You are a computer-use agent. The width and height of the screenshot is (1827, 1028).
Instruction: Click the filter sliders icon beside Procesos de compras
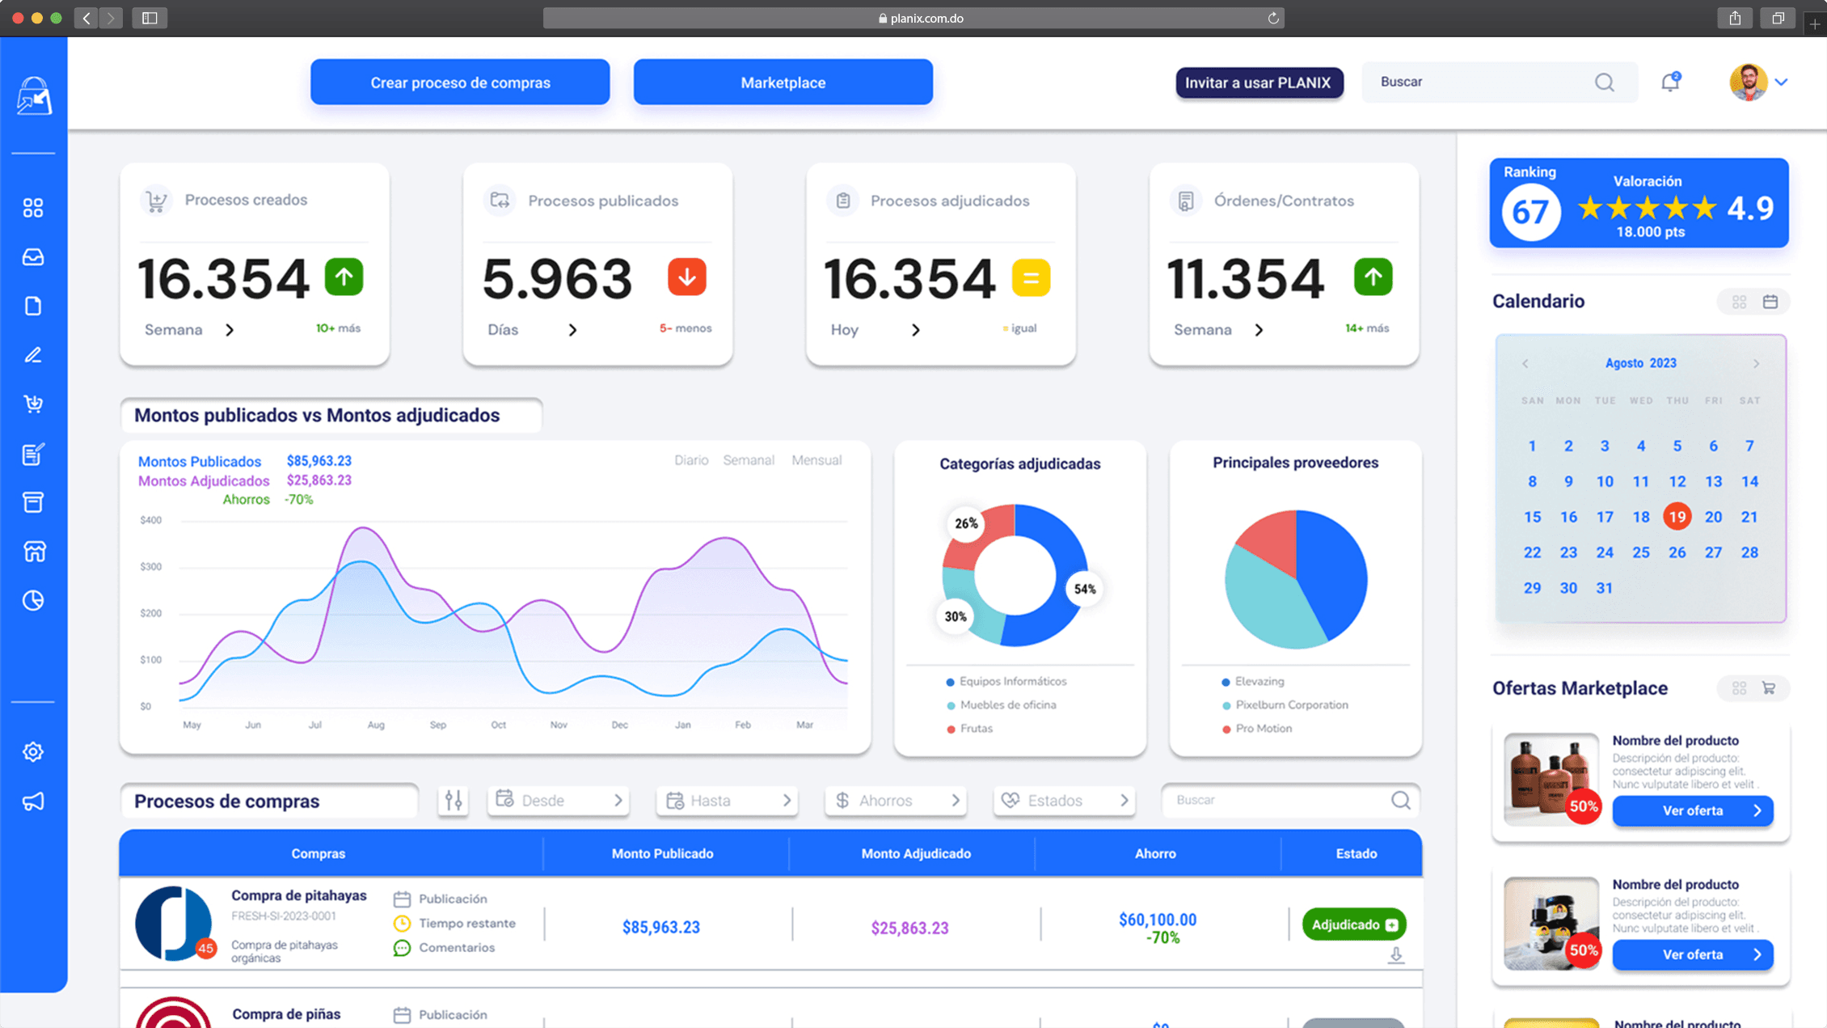(454, 801)
